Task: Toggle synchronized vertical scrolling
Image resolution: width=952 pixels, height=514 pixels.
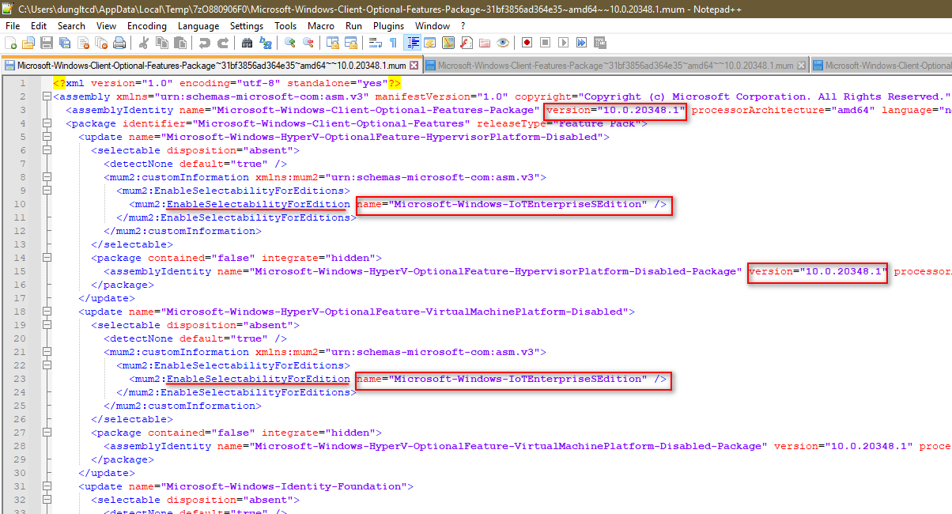Action: click(x=332, y=42)
